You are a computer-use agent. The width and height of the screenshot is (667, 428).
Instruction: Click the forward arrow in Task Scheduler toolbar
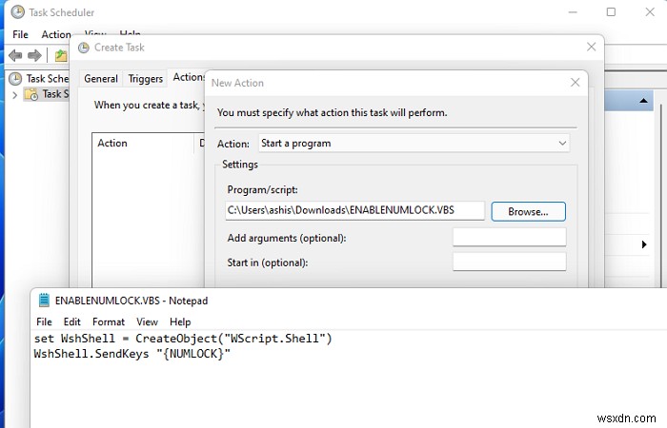35,56
